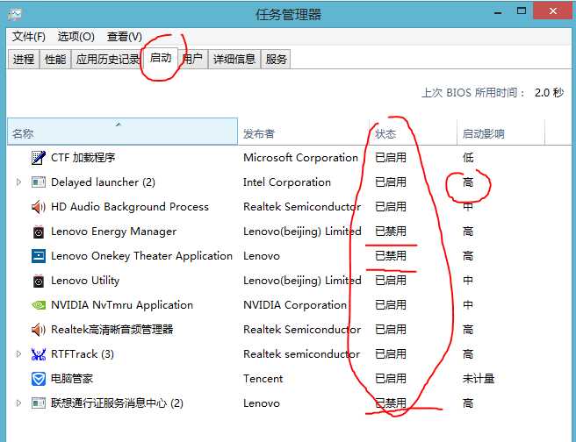Switch to the 应用历史记录 tab

106,59
